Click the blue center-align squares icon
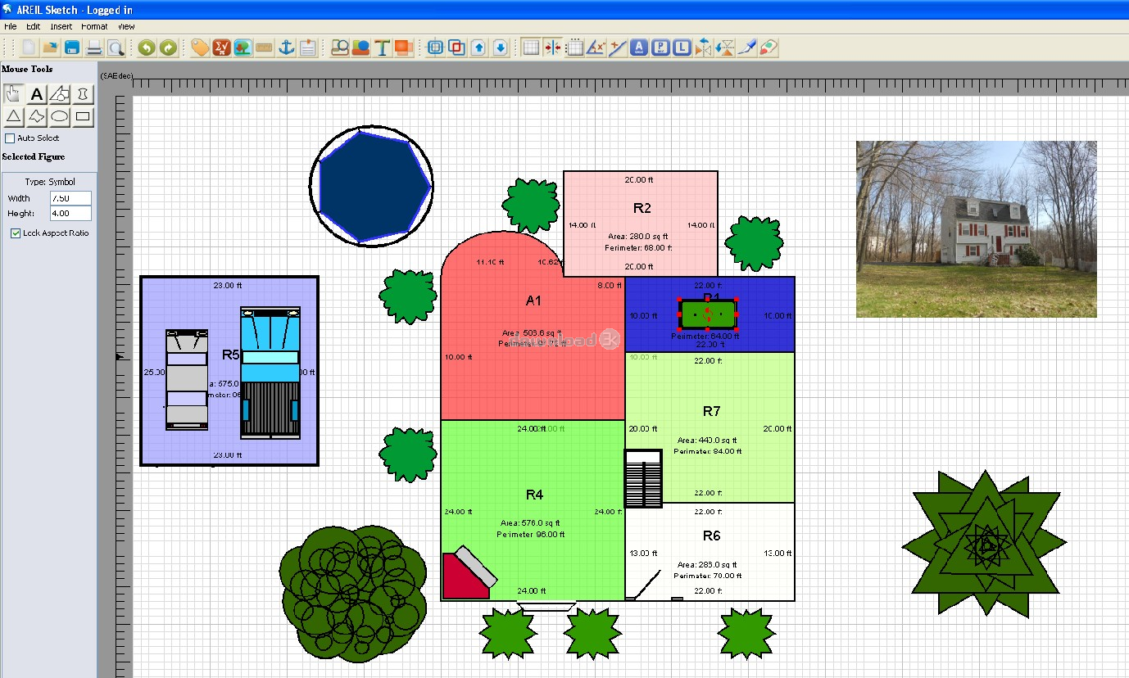Viewport: 1129px width, 678px height. point(436,47)
